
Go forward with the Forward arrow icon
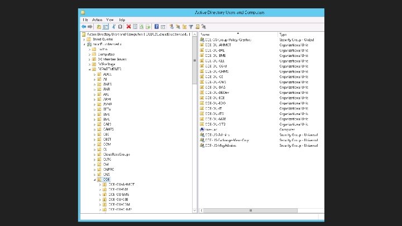(90, 27)
